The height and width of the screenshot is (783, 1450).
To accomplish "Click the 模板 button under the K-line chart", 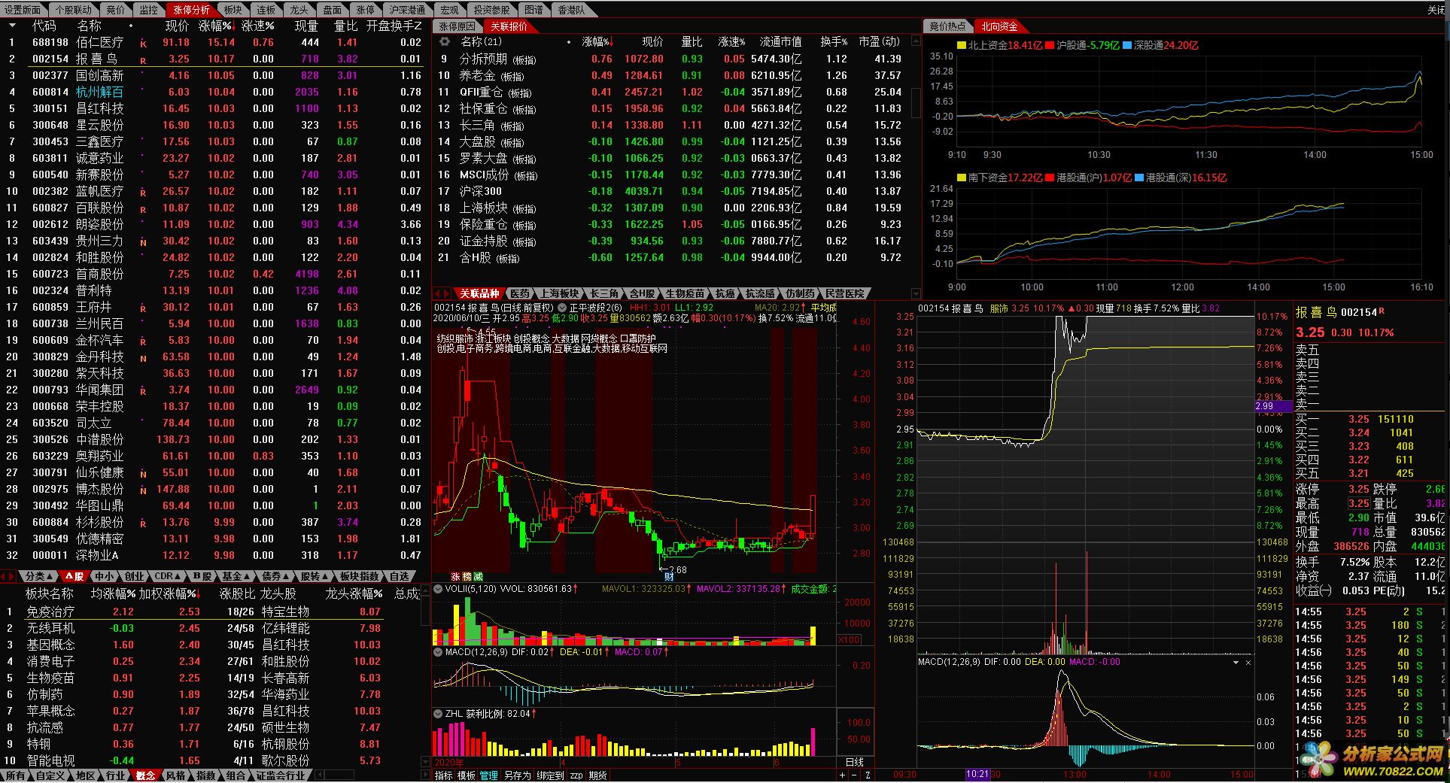I will coord(467,775).
